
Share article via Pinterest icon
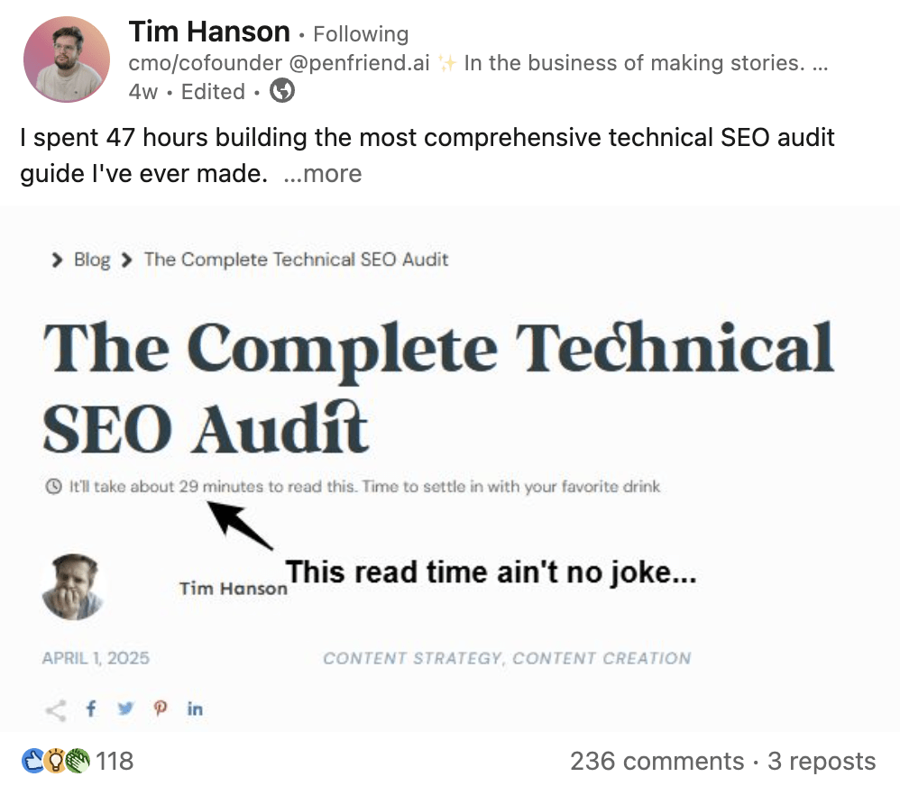[x=161, y=709]
